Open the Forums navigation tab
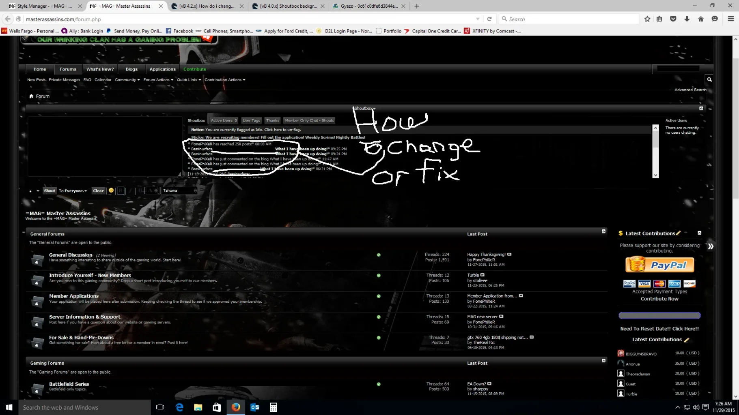The height and width of the screenshot is (415, 739). tap(68, 69)
